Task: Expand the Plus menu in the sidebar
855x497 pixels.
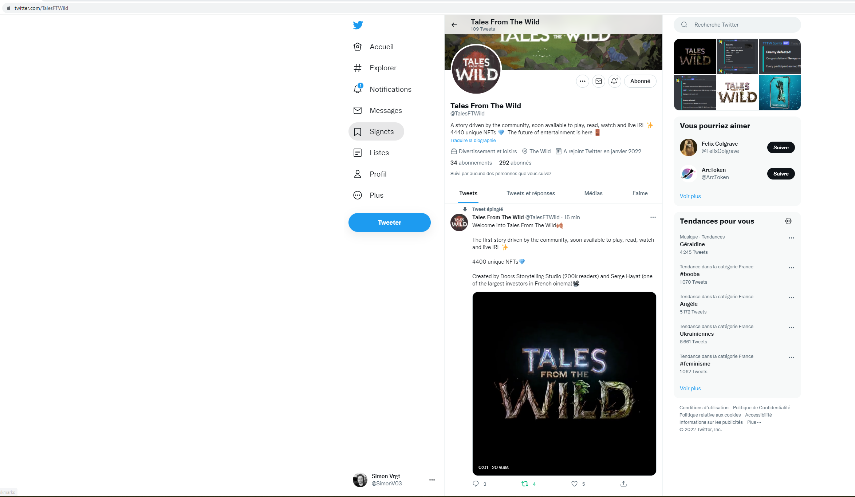Action: 369,195
